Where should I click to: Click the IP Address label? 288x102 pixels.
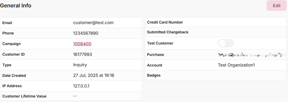point(12,86)
